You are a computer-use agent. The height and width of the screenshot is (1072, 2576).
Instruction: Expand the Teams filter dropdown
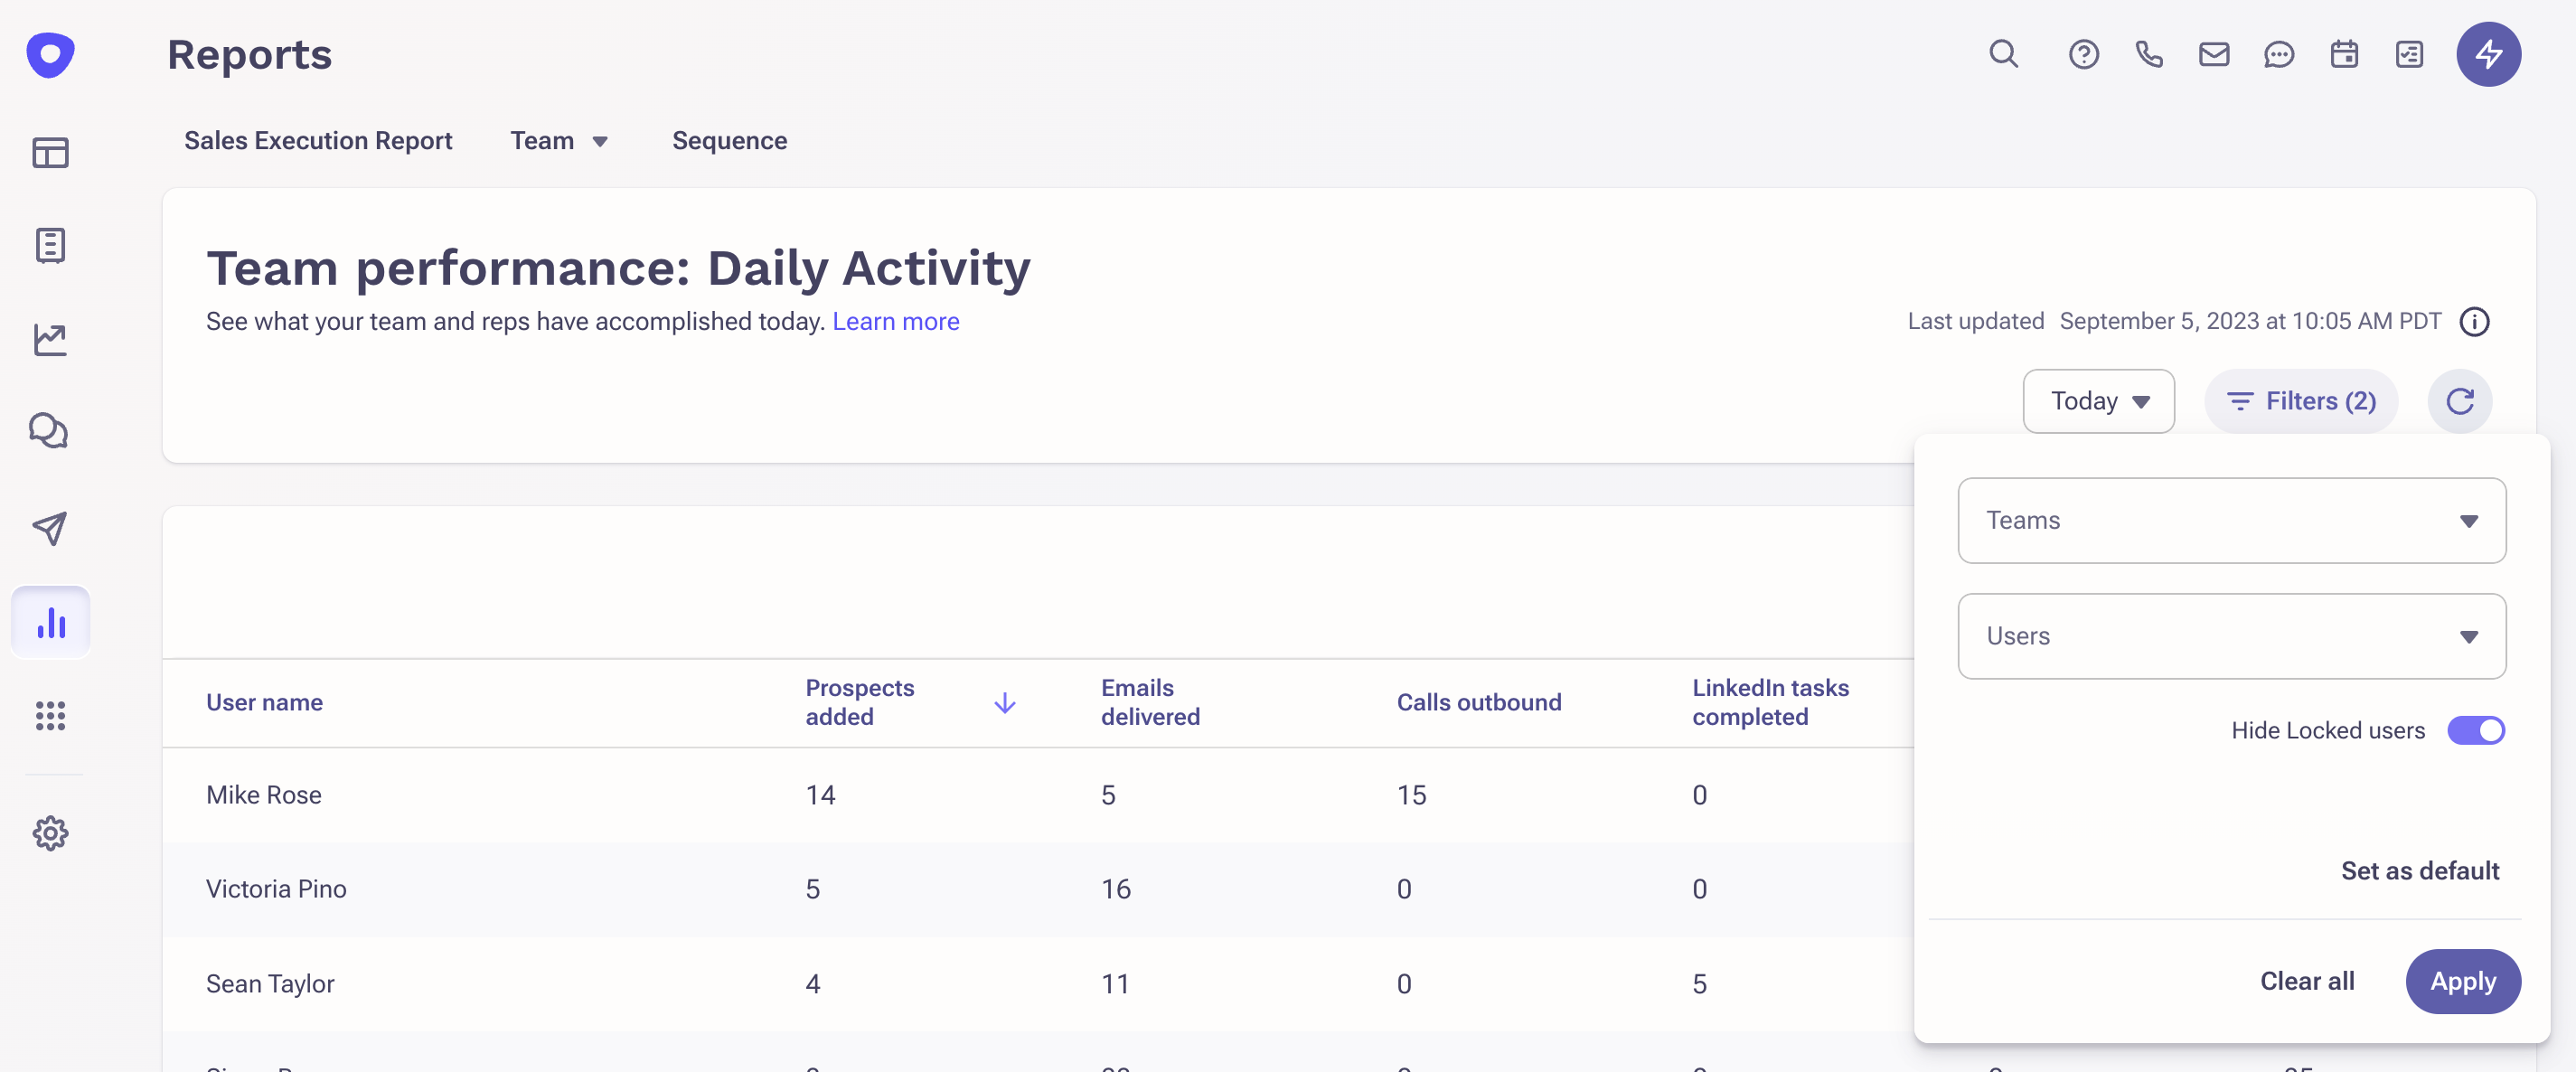pyautogui.click(x=2231, y=520)
